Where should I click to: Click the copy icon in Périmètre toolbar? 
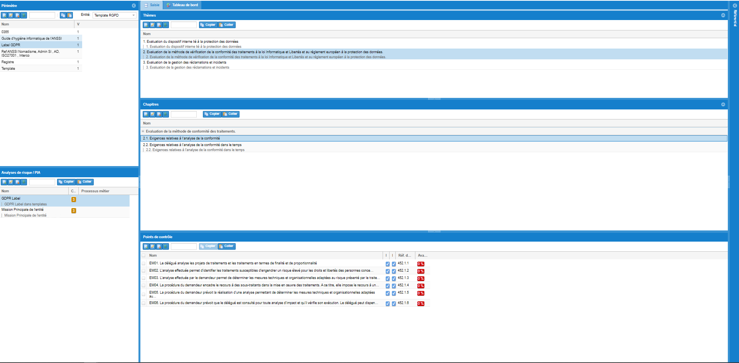(63, 15)
